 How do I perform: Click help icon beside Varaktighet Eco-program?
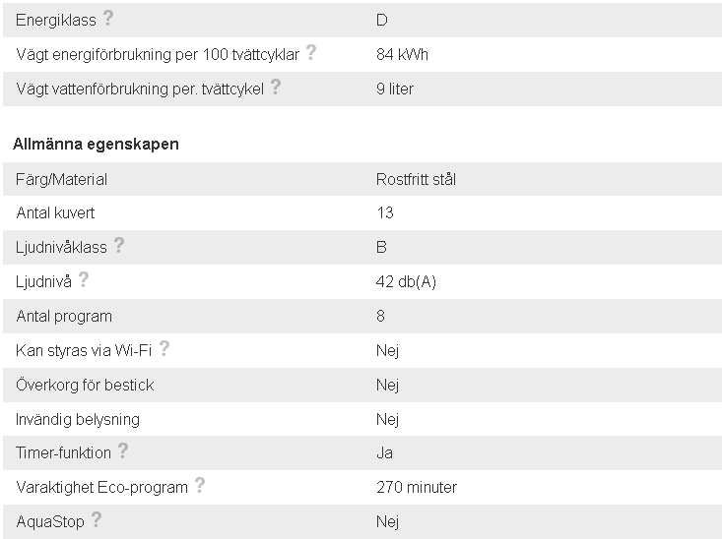tap(199, 485)
